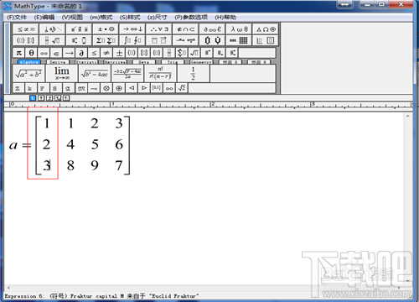Screen dimensions: 419x302
Task: Open the integral templates palette
Action: point(132,40)
